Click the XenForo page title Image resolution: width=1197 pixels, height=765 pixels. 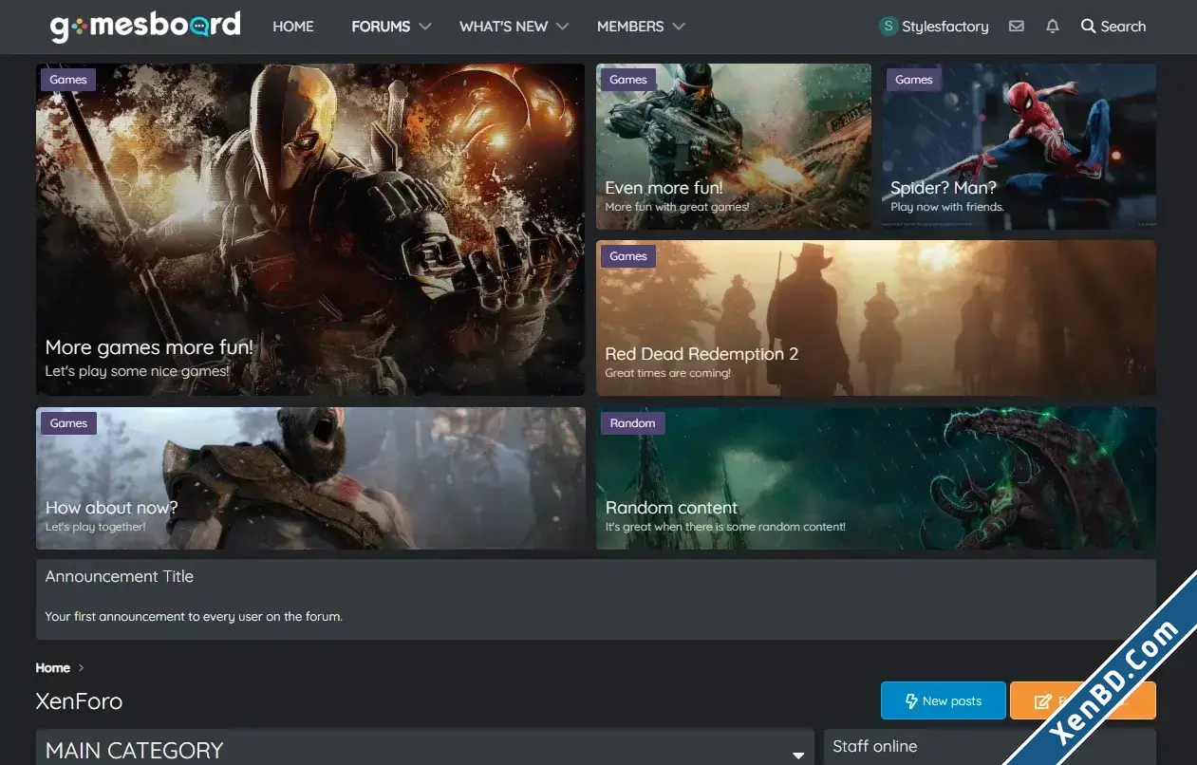click(x=79, y=701)
